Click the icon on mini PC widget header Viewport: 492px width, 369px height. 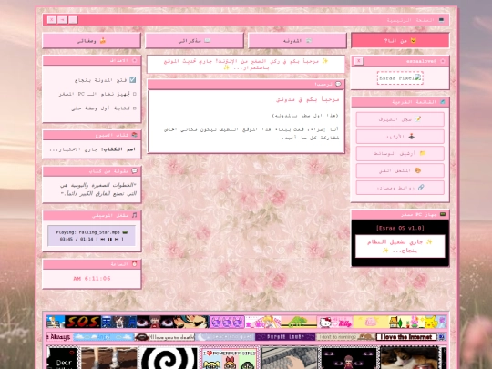[443, 214]
